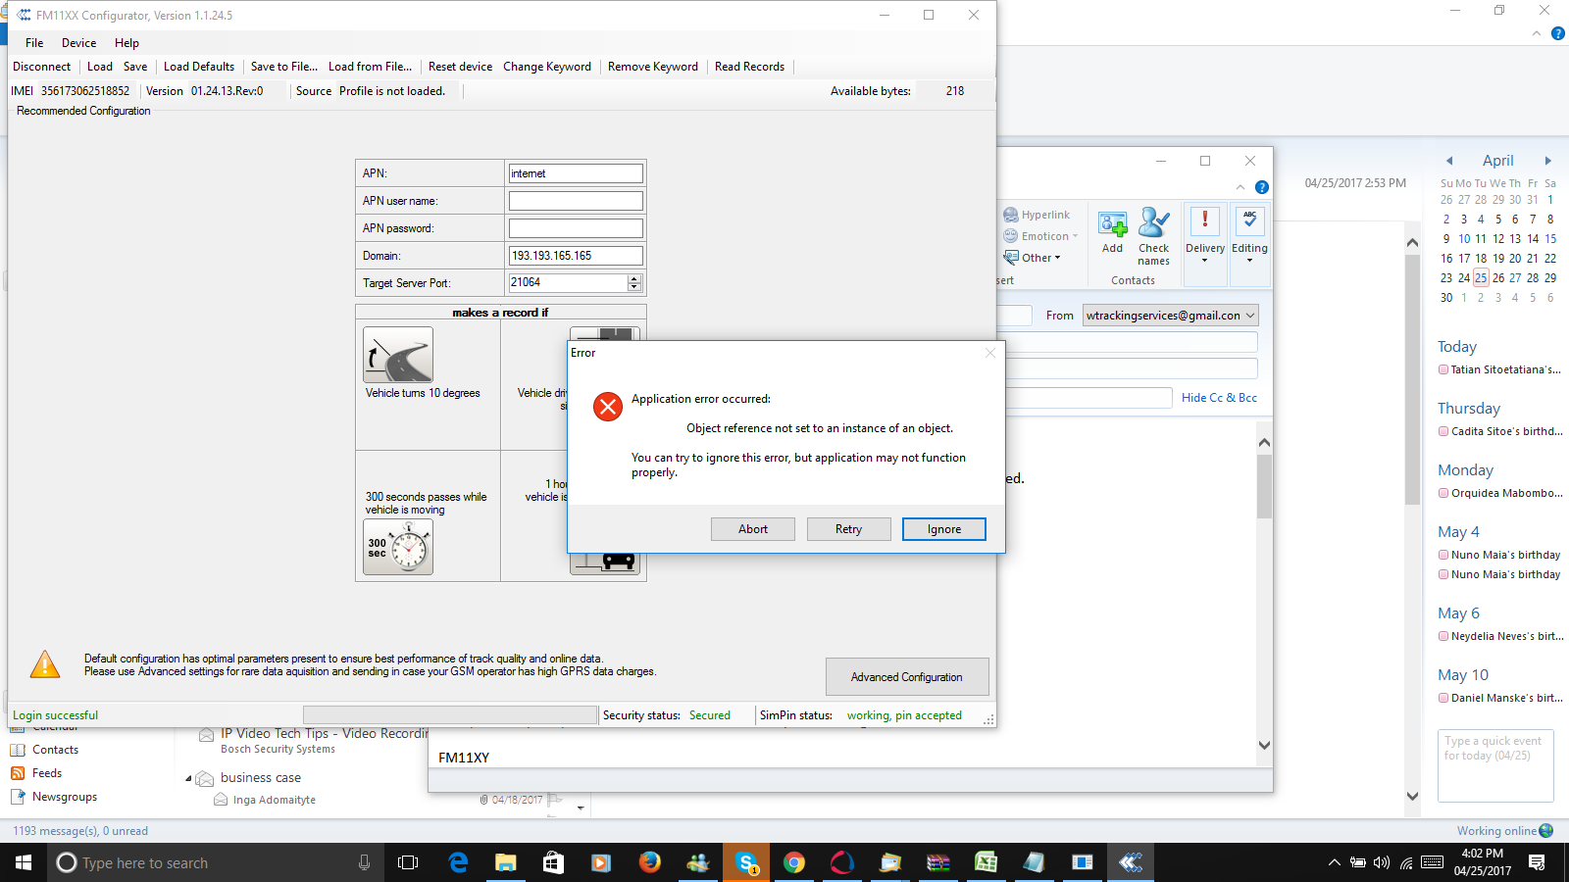Collapse the business case folder tree
This screenshot has height=882, width=1569.
(x=188, y=778)
